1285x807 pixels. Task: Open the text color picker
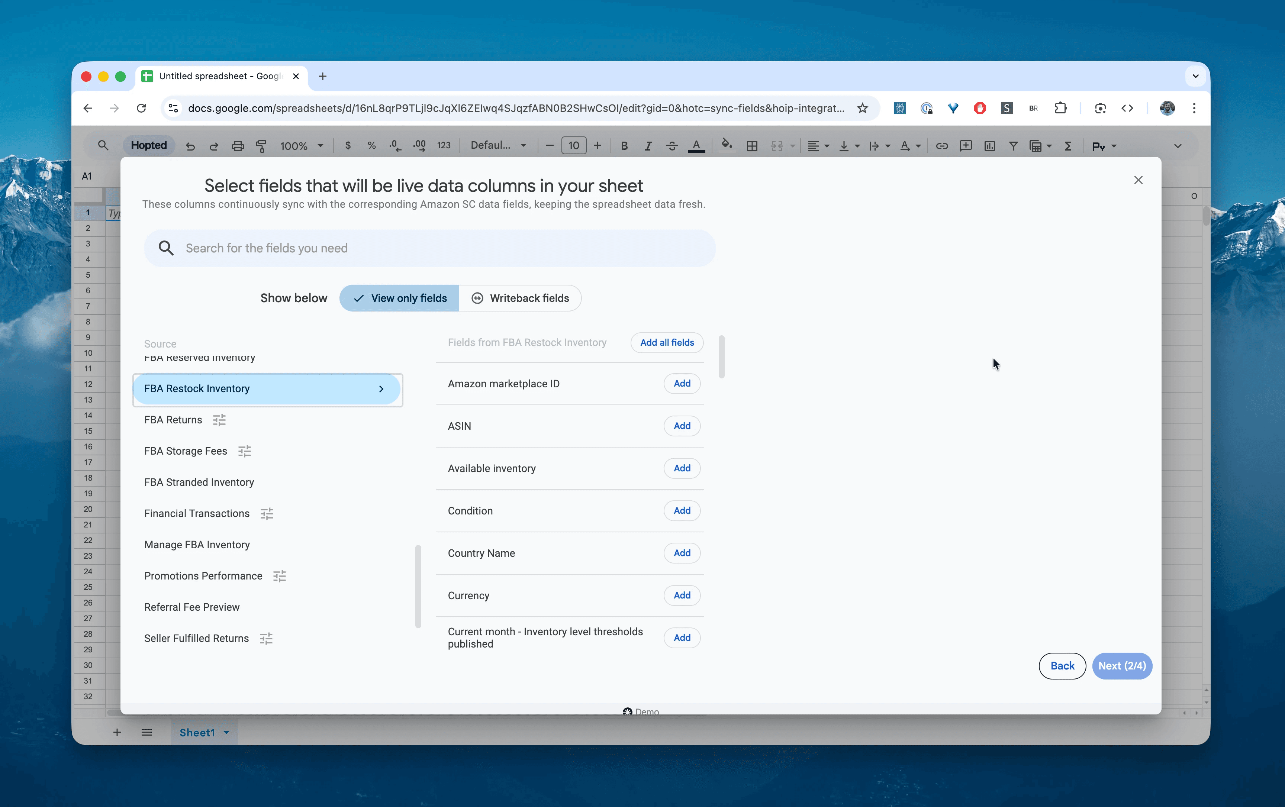coord(696,146)
